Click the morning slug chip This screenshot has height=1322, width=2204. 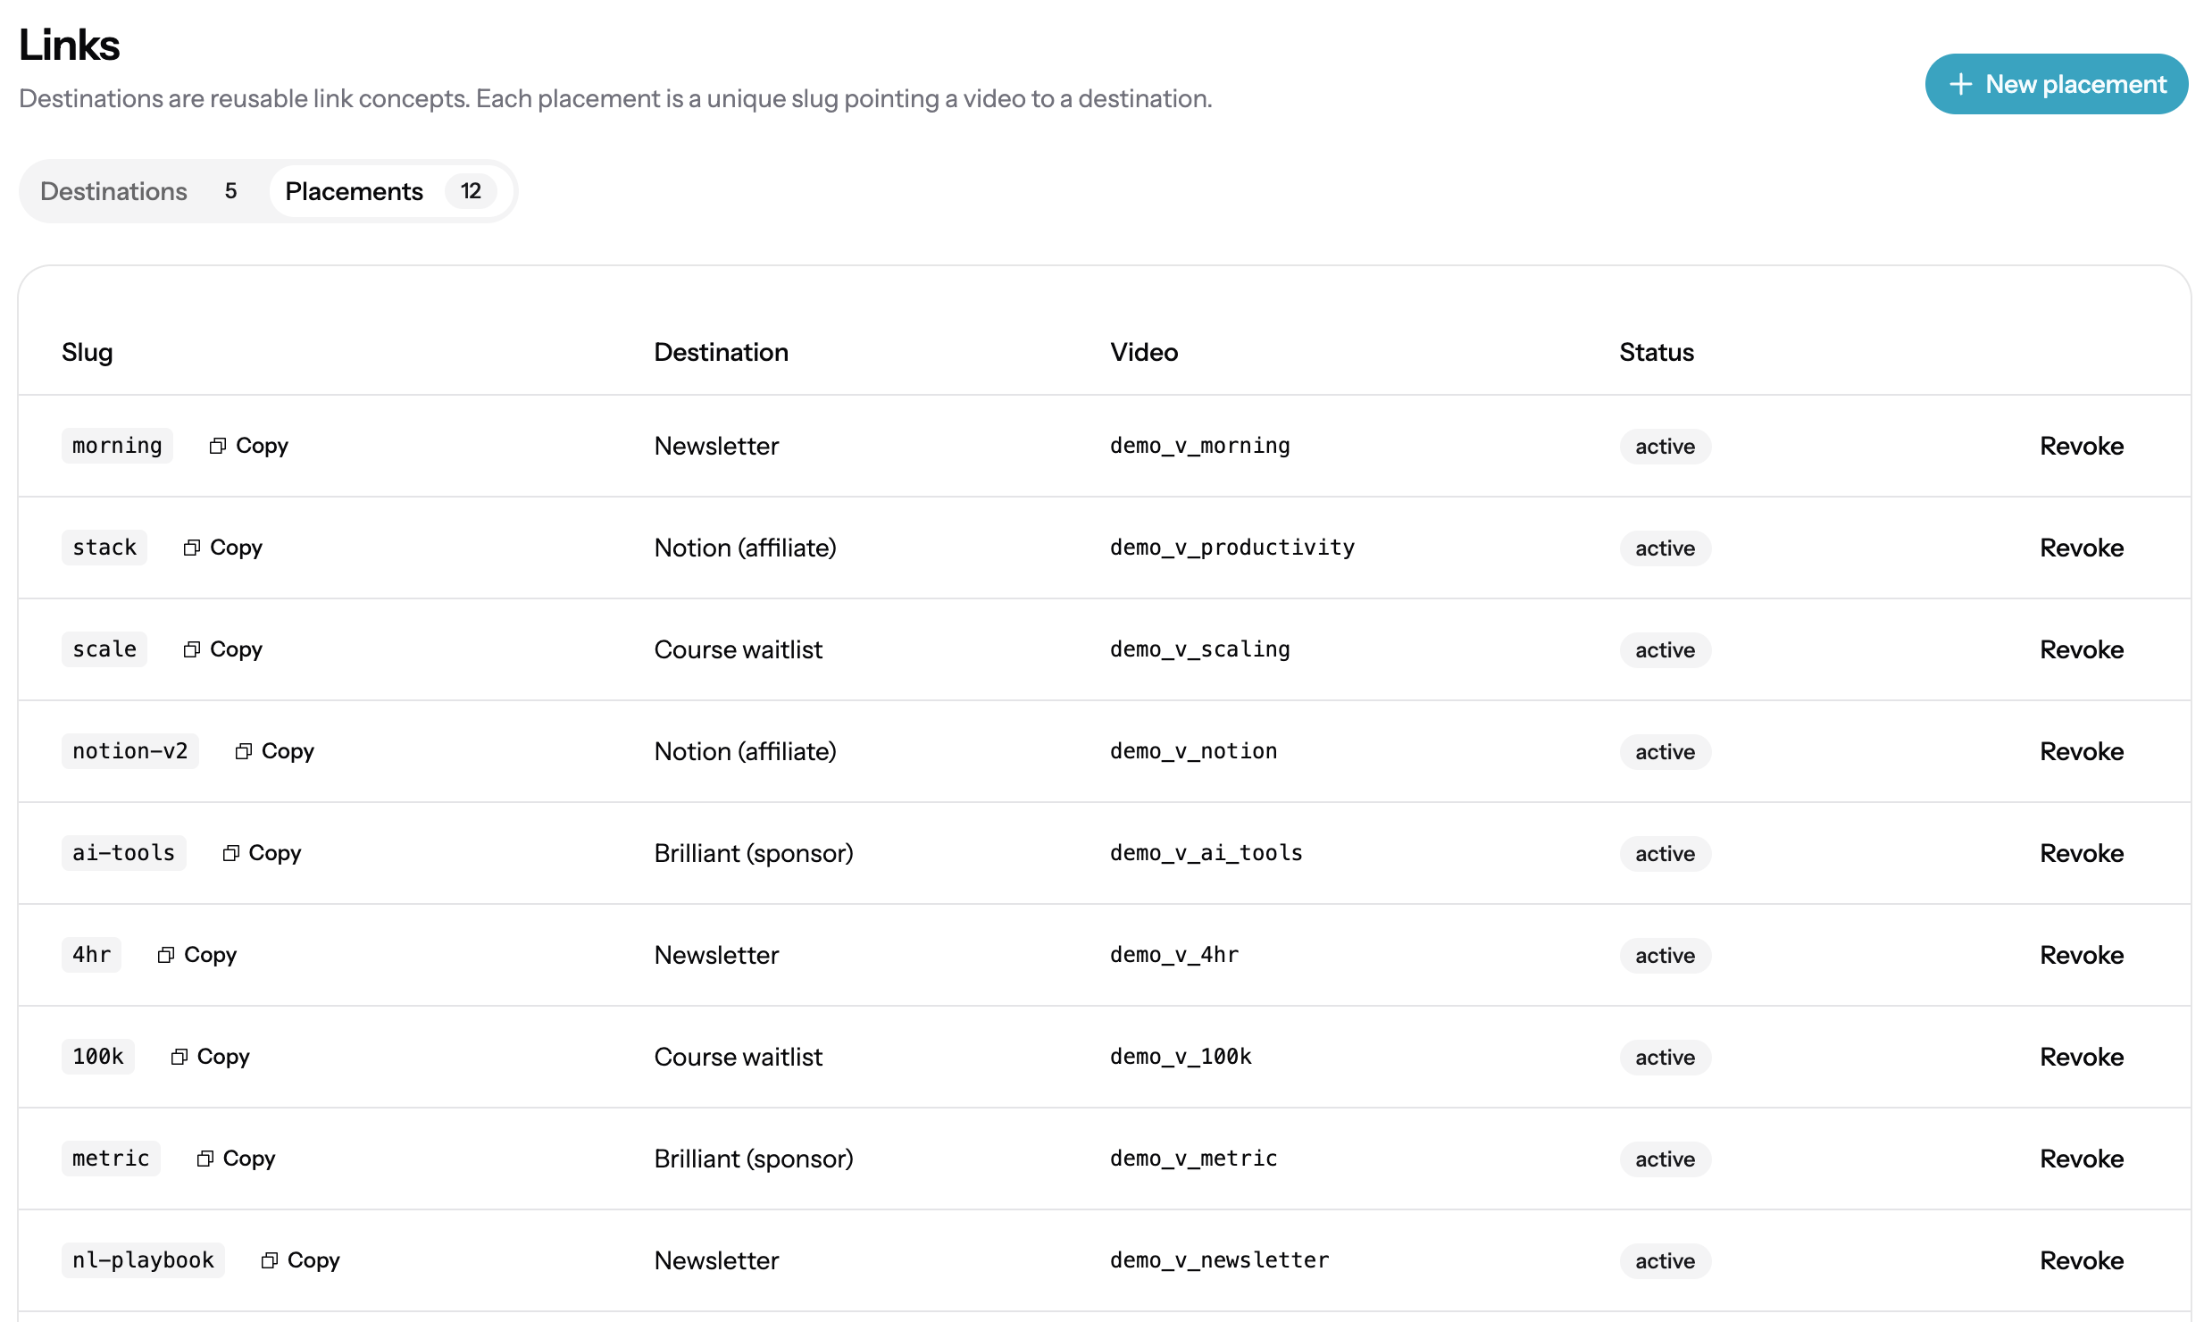click(117, 446)
